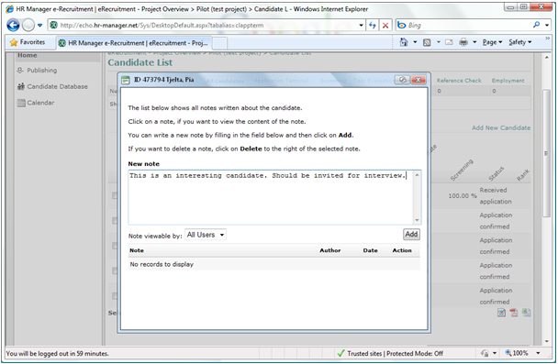558x364 pixels.
Task: Click the Bing search magnifier icon
Action: coord(536,25)
